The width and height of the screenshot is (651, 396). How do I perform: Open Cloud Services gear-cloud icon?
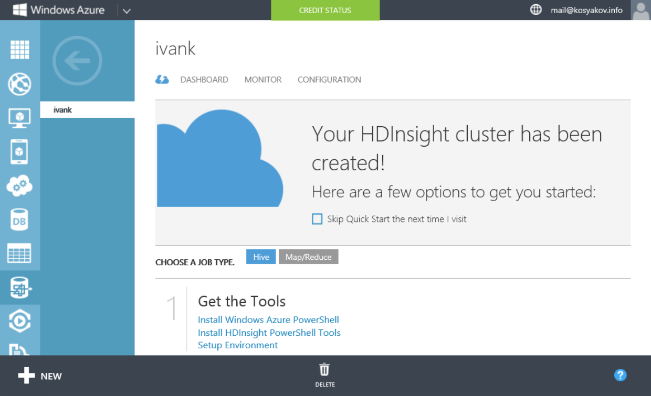[x=20, y=186]
